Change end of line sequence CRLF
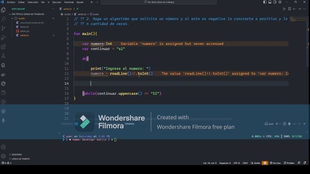 [x=245, y=163]
